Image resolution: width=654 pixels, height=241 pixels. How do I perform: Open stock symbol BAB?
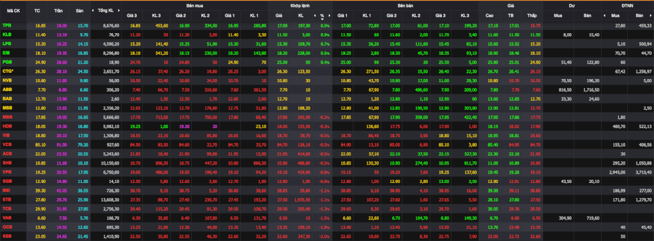[6, 98]
